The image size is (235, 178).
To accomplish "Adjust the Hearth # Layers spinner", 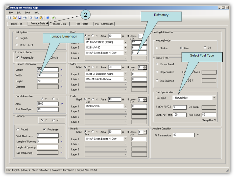I will (x=145, y=132).
